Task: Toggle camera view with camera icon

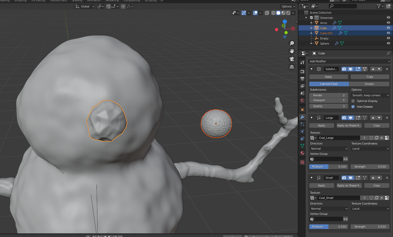Action: click(292, 59)
